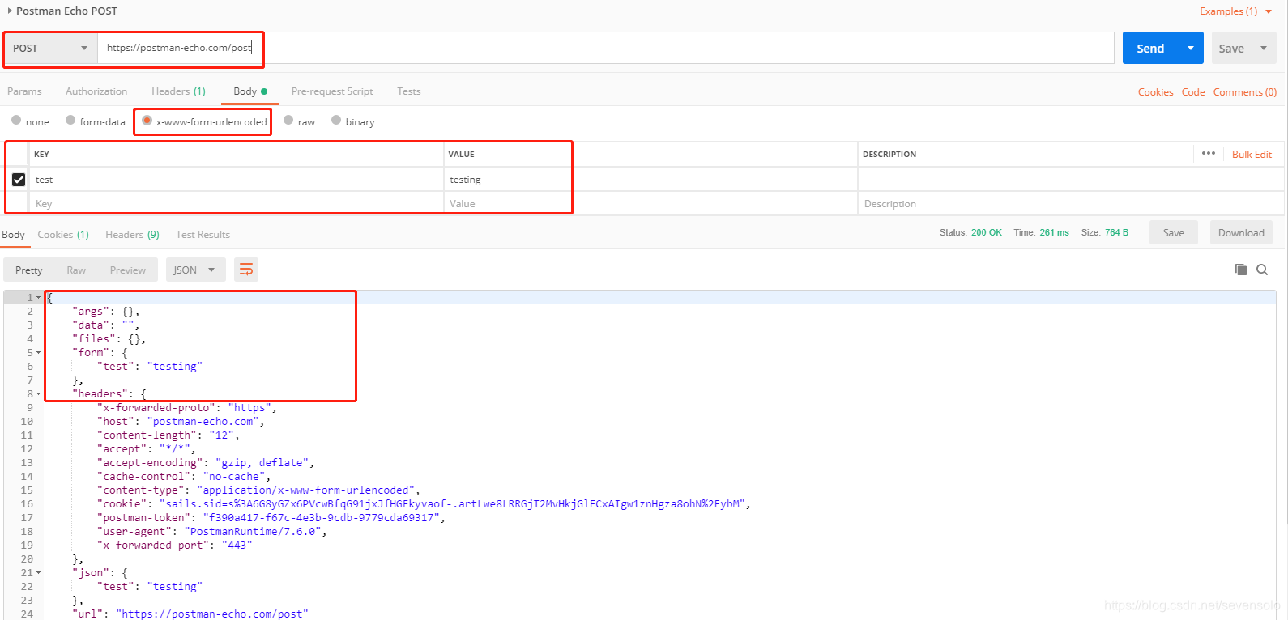
Task: Click the request URL input field
Action: click(x=606, y=48)
